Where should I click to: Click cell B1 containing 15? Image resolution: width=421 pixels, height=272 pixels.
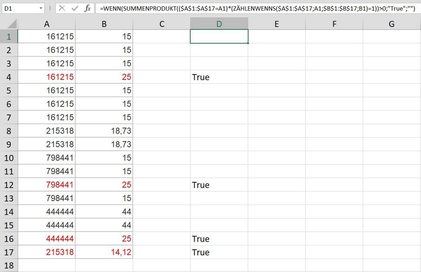[x=104, y=37]
